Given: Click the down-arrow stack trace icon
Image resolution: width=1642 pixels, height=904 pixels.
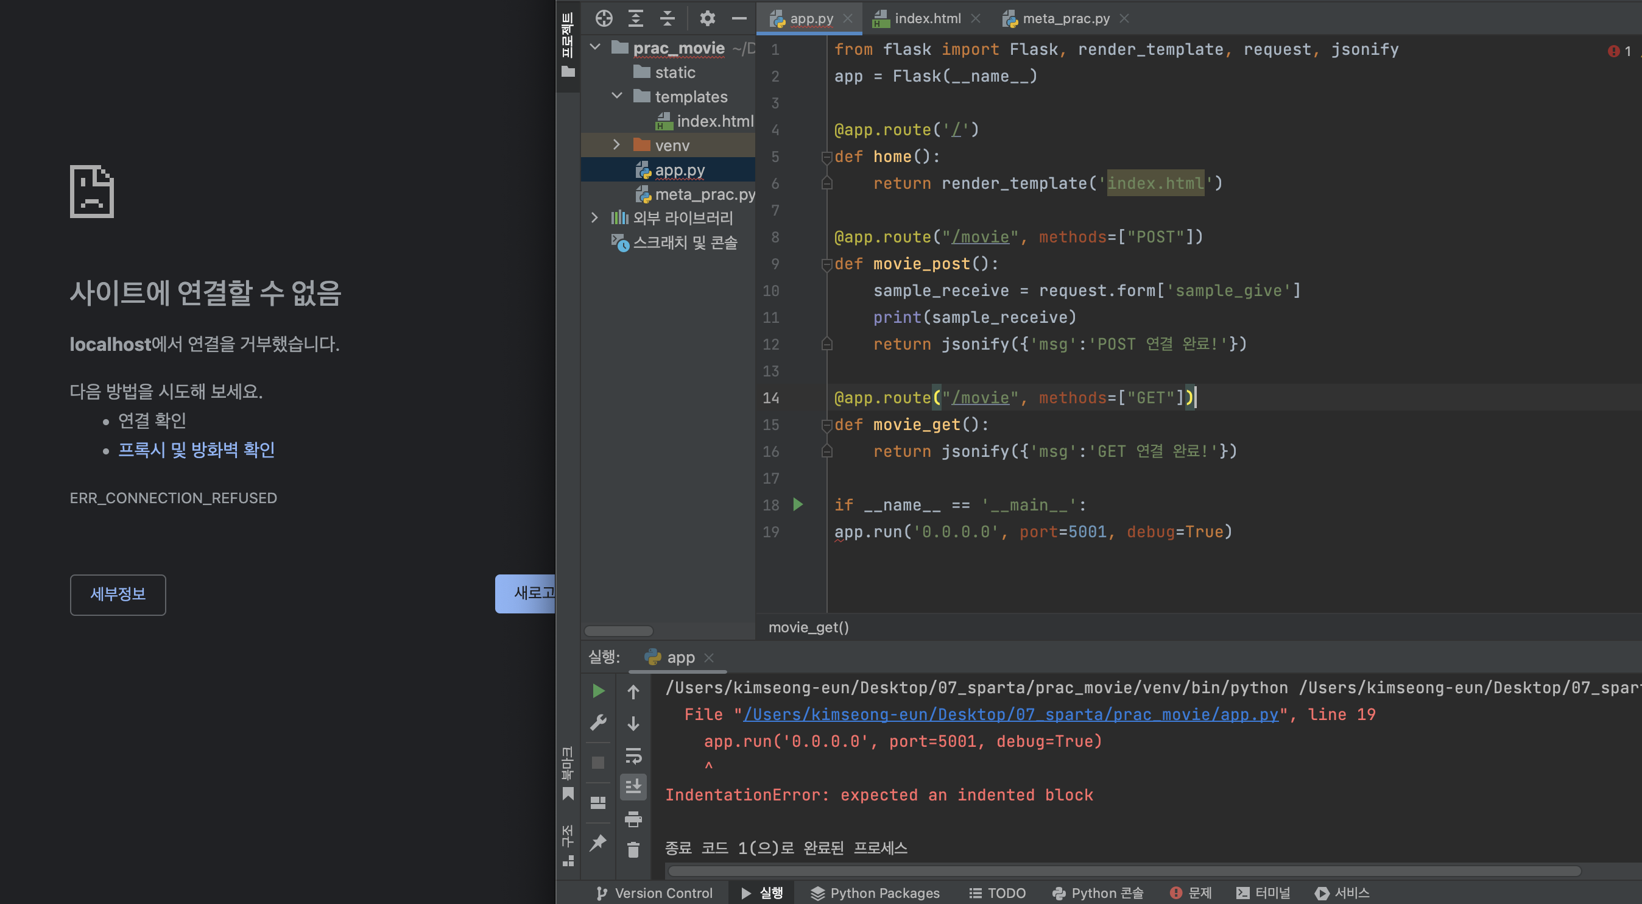Looking at the screenshot, I should 633,723.
